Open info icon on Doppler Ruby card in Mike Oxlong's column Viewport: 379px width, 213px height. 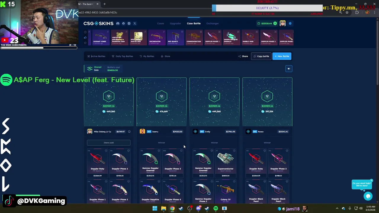pos(106,151)
